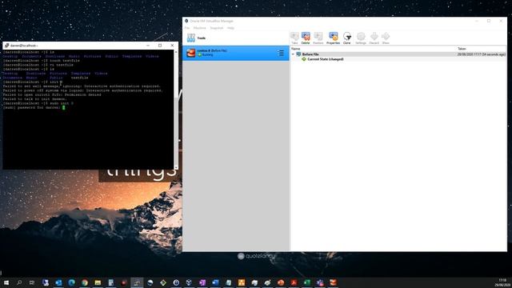Open Excel from the taskbar
The height and width of the screenshot is (288, 512).
pos(306,282)
